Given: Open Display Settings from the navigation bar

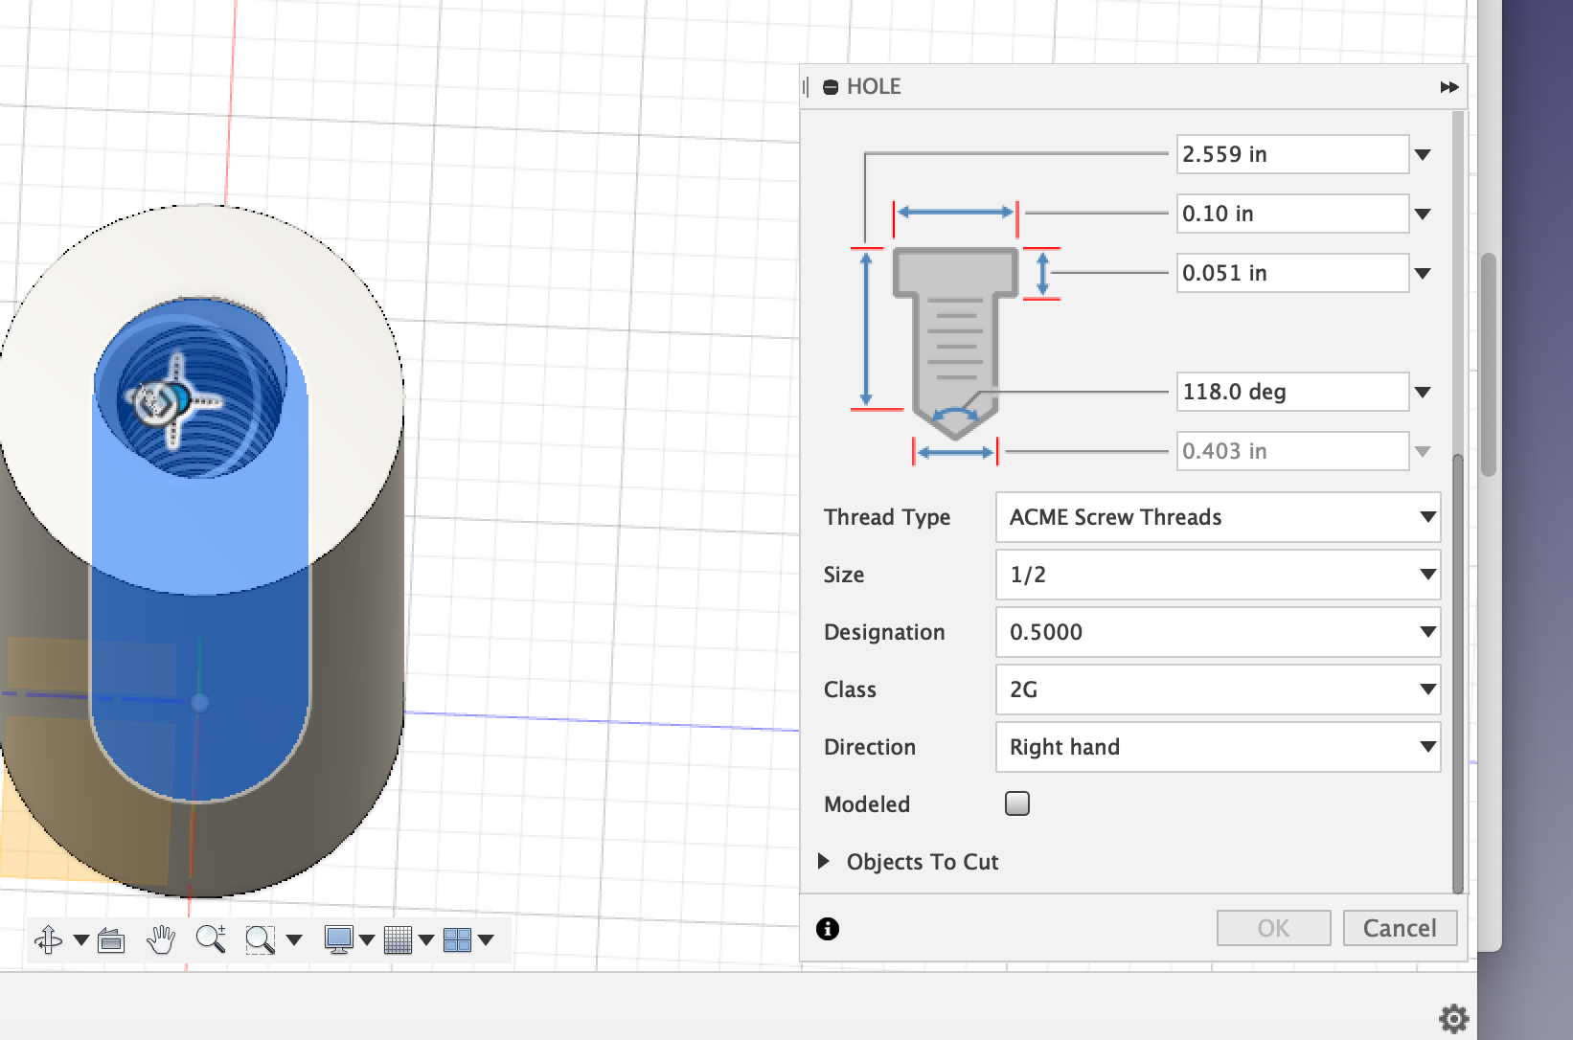Looking at the screenshot, I should pos(342,939).
